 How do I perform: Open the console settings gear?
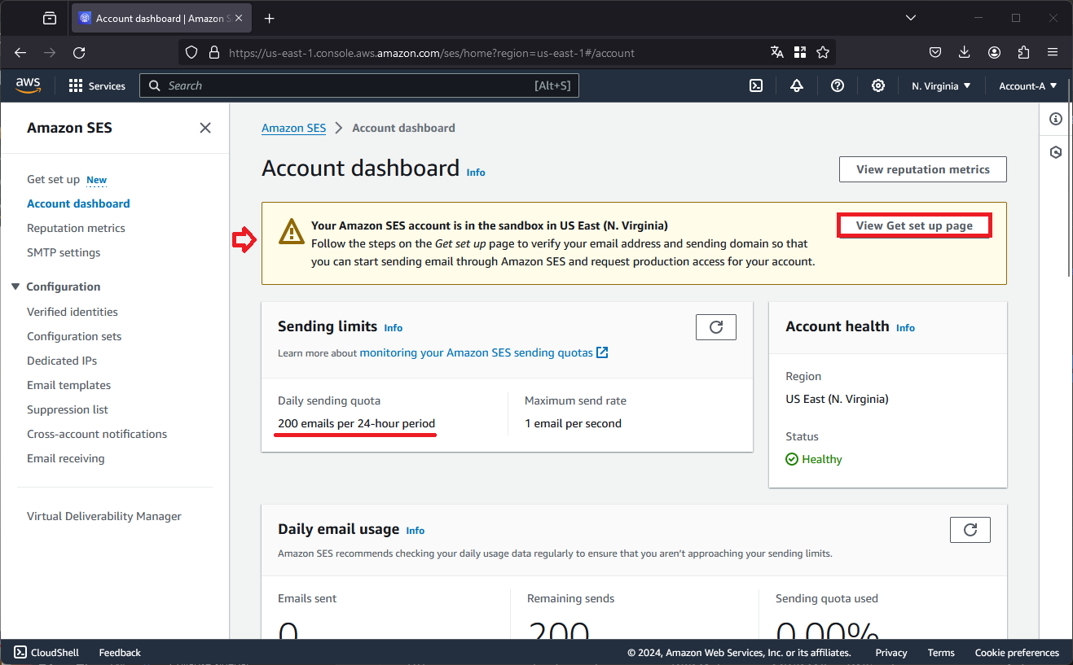pos(878,85)
